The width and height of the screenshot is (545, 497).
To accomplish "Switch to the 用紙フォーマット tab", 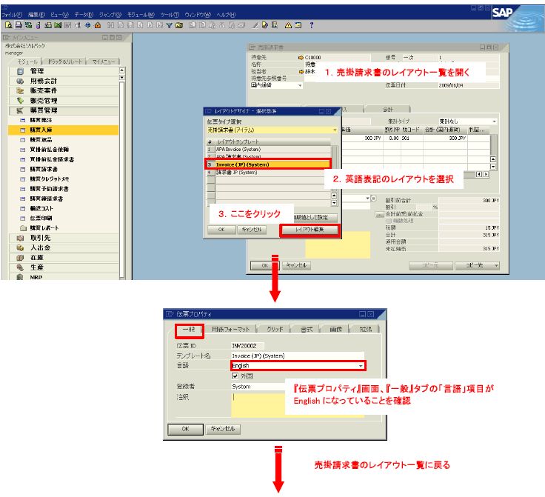I will tap(231, 329).
